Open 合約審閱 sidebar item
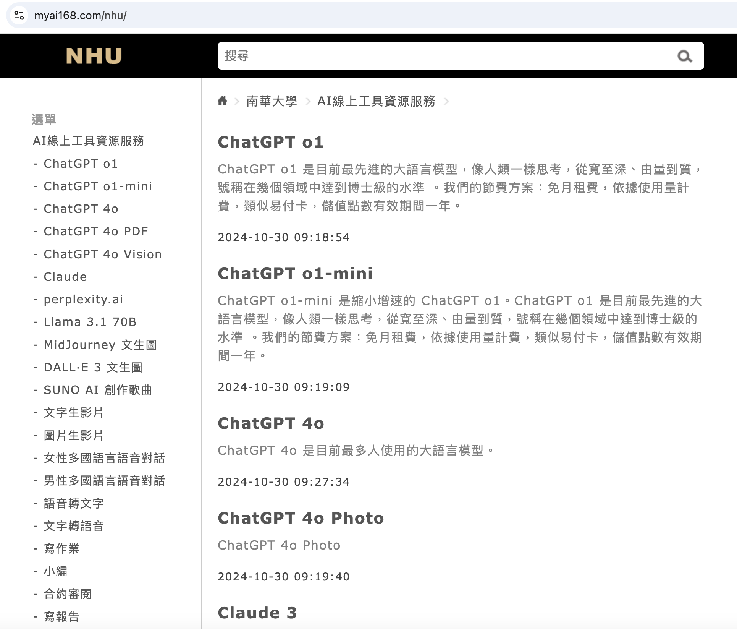Screen dimensions: 737x629 pyautogui.click(x=68, y=594)
